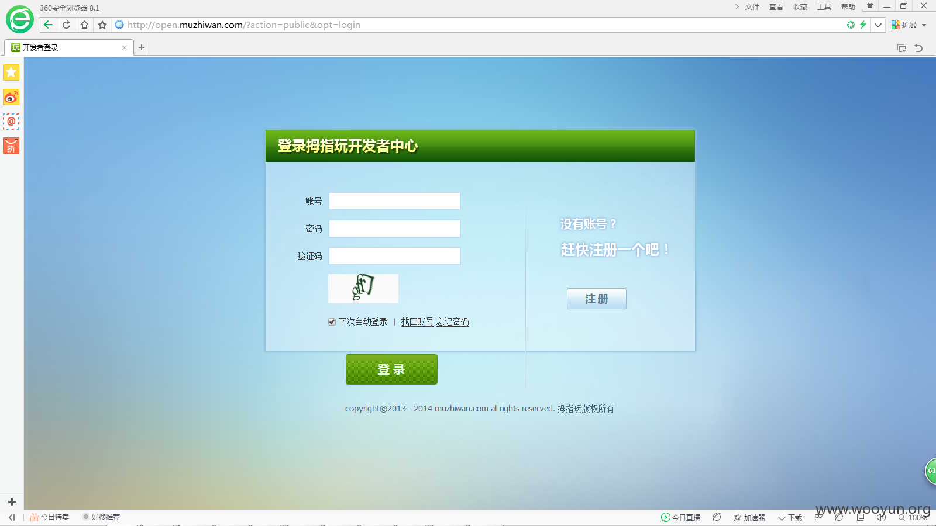
Task: Click the 密码 input field
Action: [394, 229]
